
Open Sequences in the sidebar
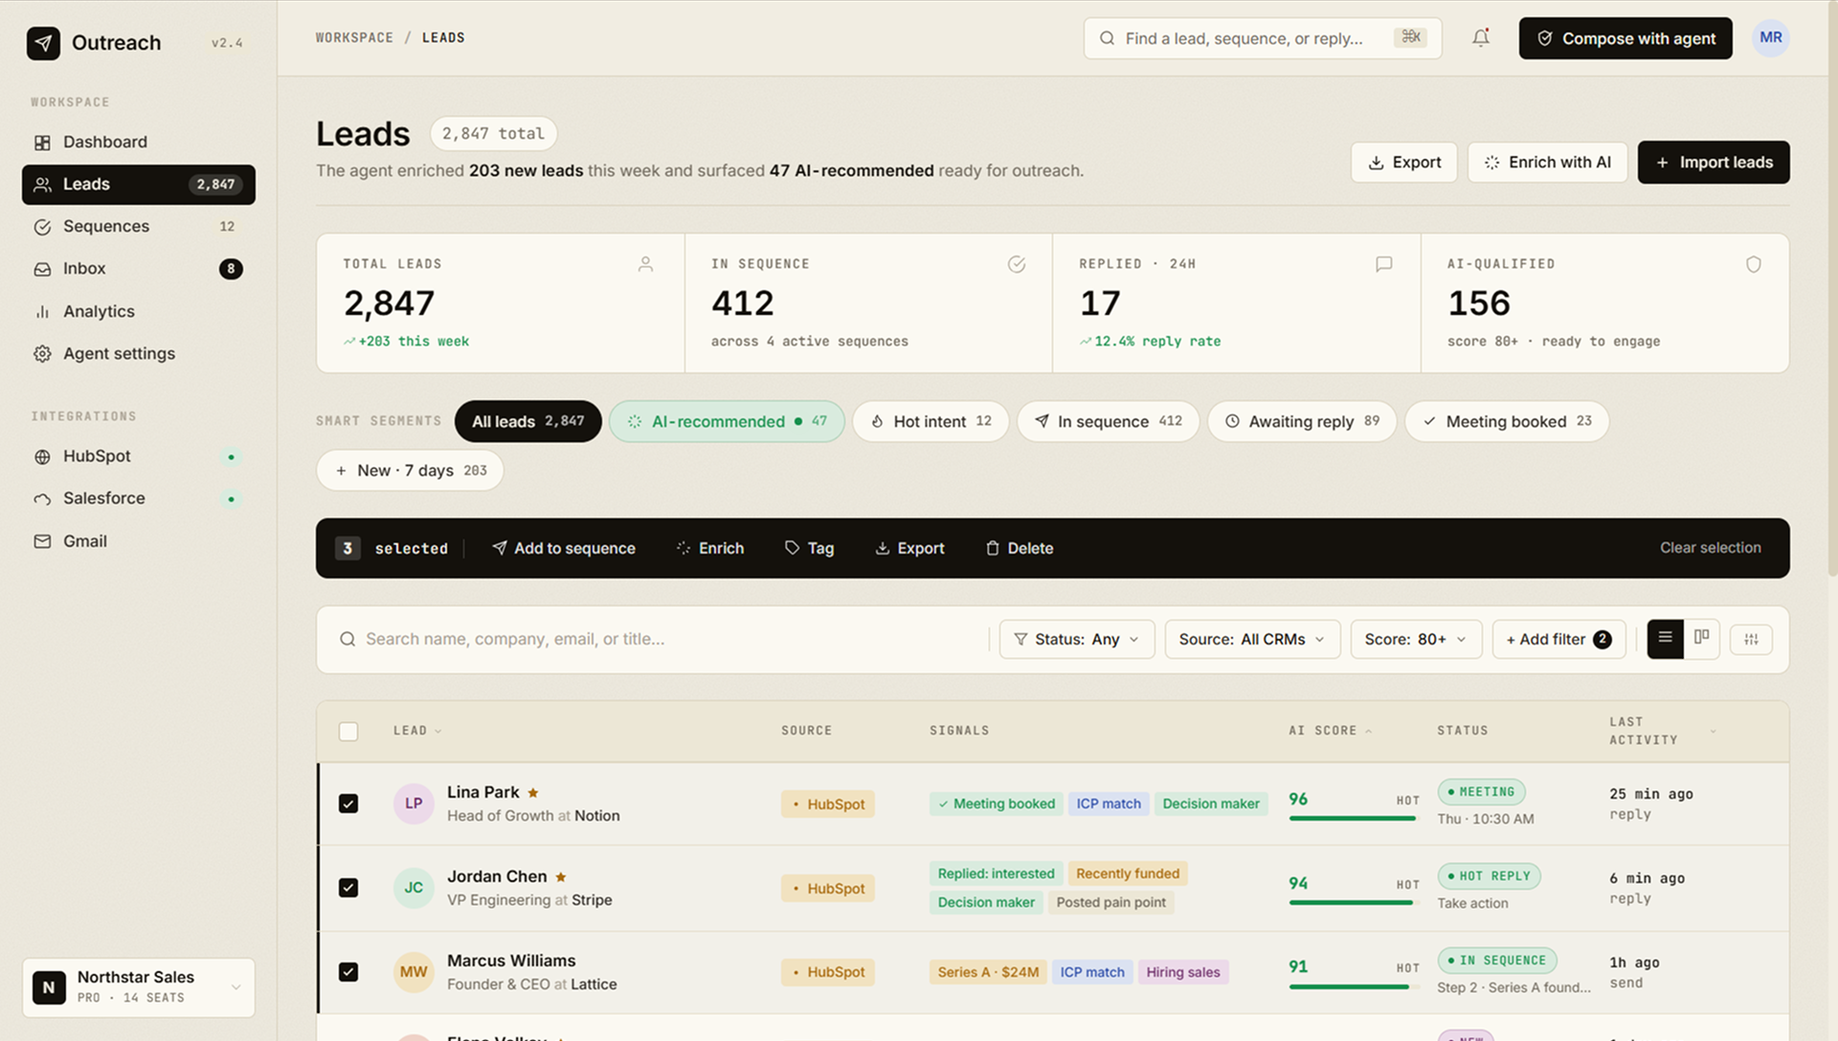[x=139, y=227]
